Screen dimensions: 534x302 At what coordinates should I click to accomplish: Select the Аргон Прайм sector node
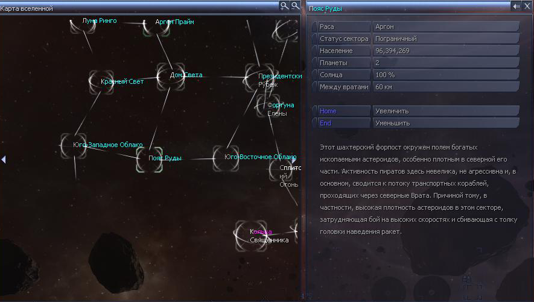pos(156,27)
